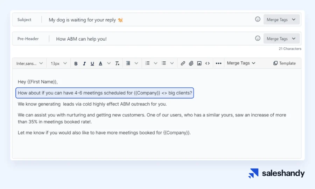Image resolution: width=315 pixels, height=189 pixels.
Task: Open the Inter,sans font family dropdown
Action: [x=29, y=63]
